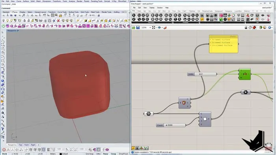Click the zoom extents icon in Grasshopper canvas toolbar

click(x=153, y=28)
